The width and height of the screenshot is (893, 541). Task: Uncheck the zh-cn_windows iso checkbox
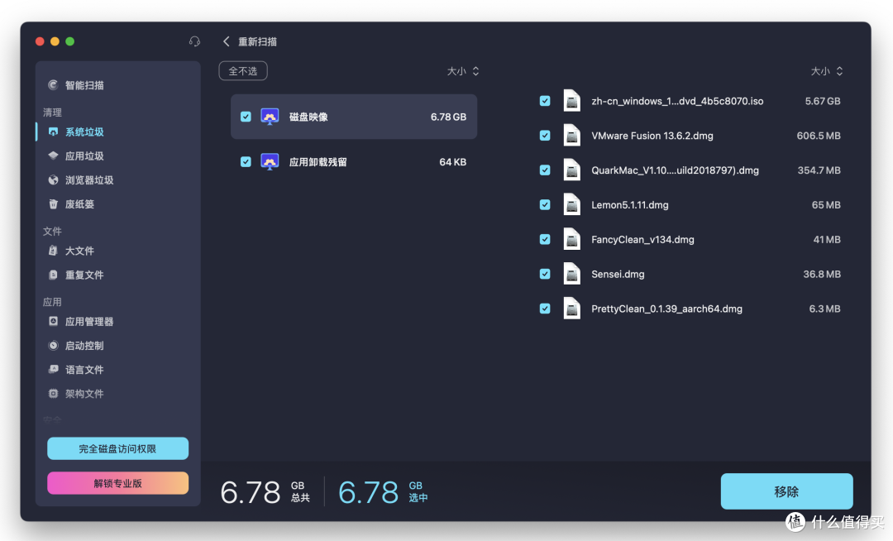pos(545,101)
